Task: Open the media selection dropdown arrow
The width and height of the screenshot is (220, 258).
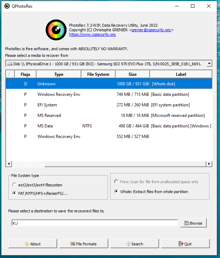Action: click(209, 64)
